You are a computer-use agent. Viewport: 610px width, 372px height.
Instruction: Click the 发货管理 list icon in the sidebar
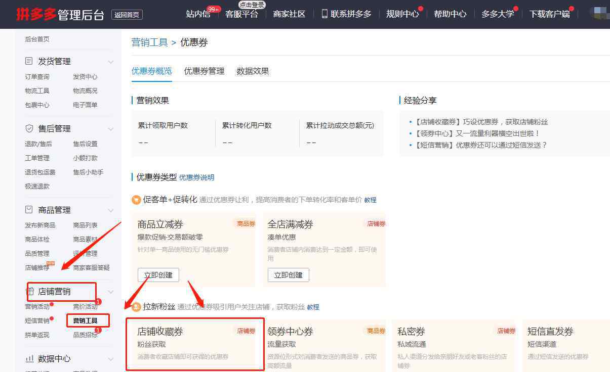pyautogui.click(x=29, y=61)
